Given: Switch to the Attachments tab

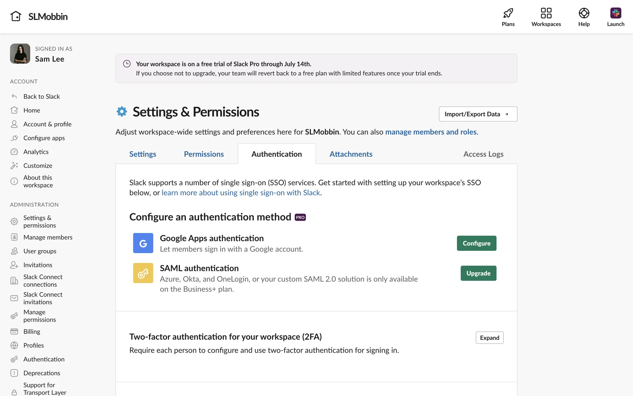Looking at the screenshot, I should (x=351, y=154).
